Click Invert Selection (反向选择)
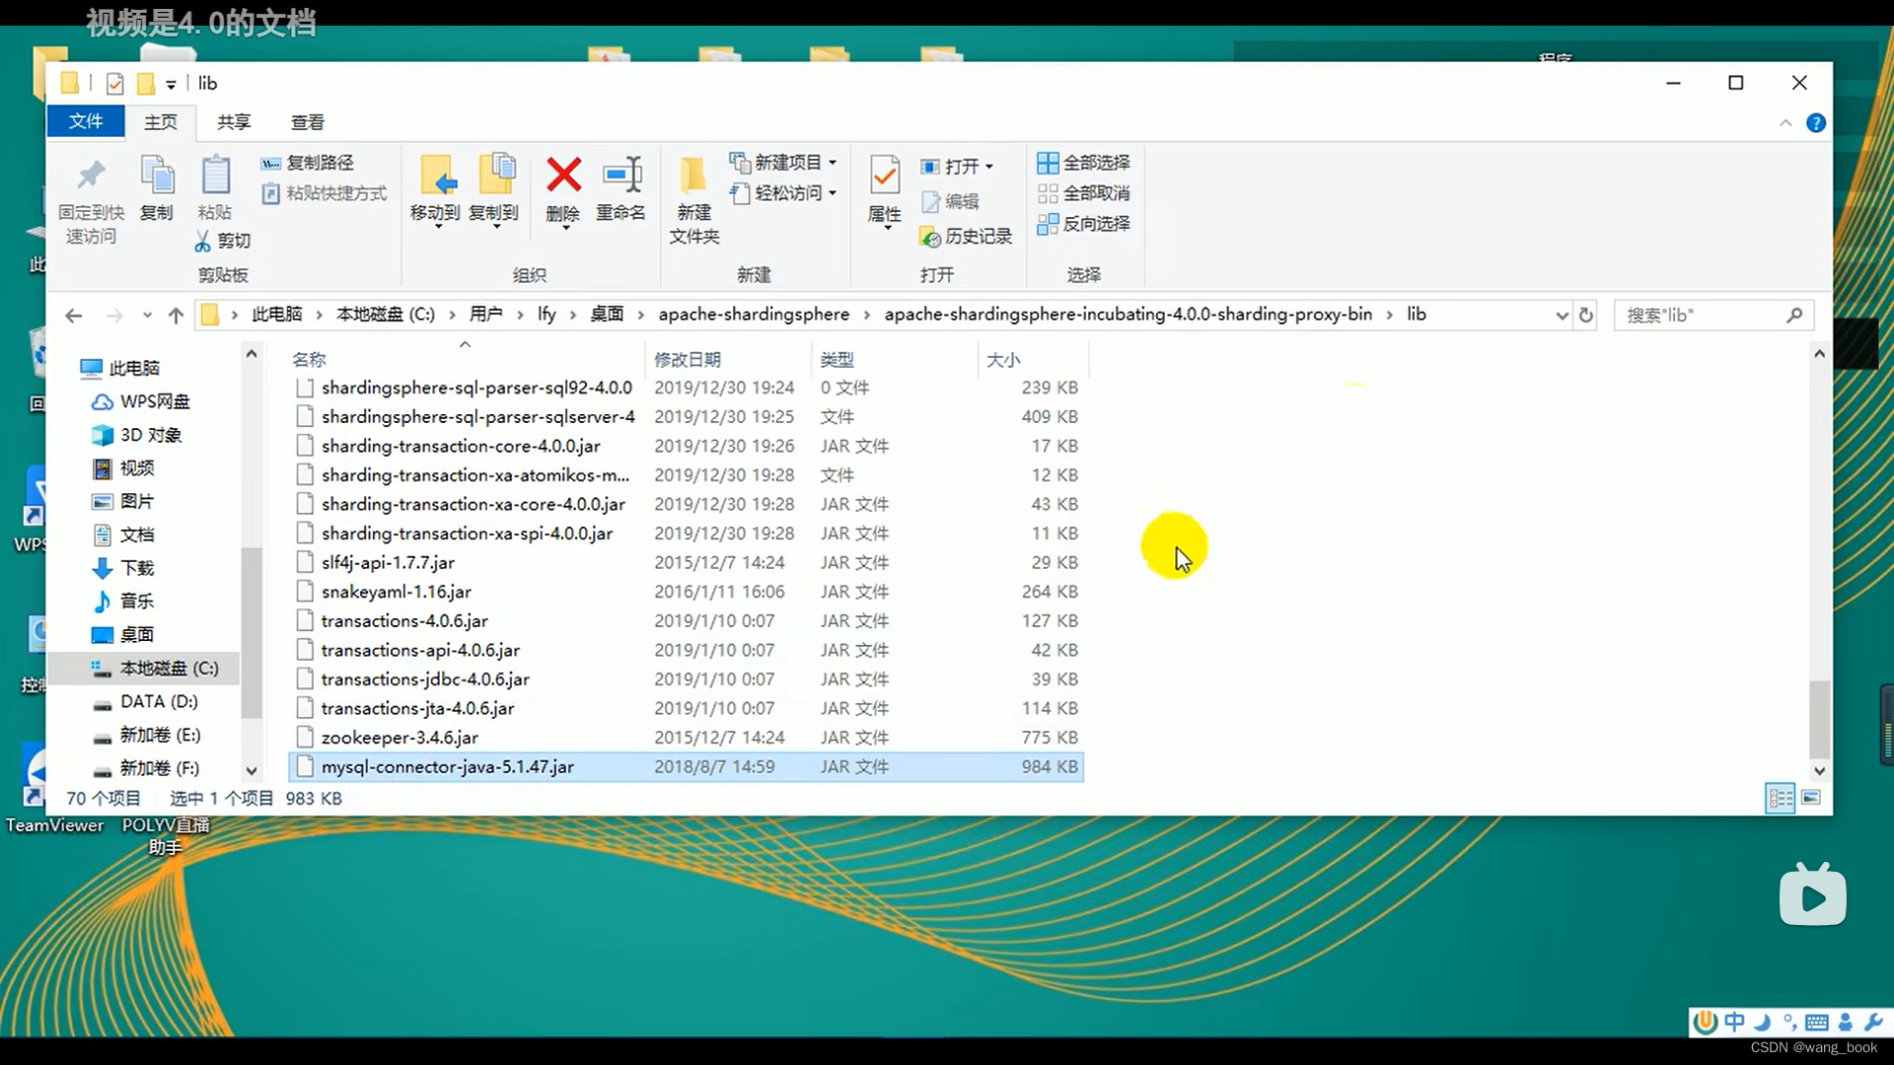This screenshot has width=1894, height=1065. click(1084, 224)
